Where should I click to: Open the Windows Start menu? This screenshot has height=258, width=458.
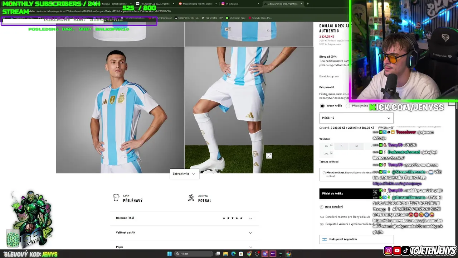169,254
